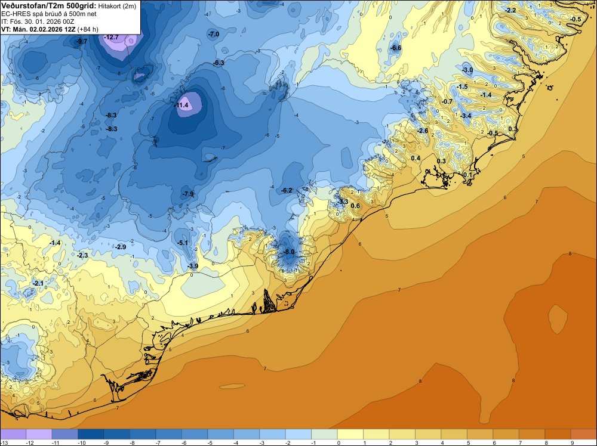Select the -11.4 cold spot label
This screenshot has width=597, height=446.
(181, 106)
